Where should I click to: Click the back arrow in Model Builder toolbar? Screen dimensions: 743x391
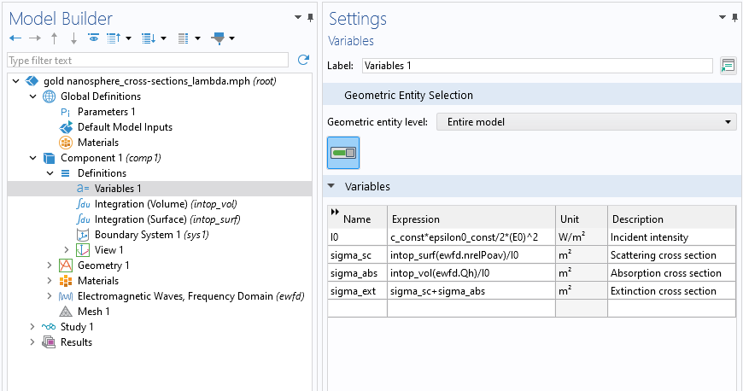click(x=15, y=38)
